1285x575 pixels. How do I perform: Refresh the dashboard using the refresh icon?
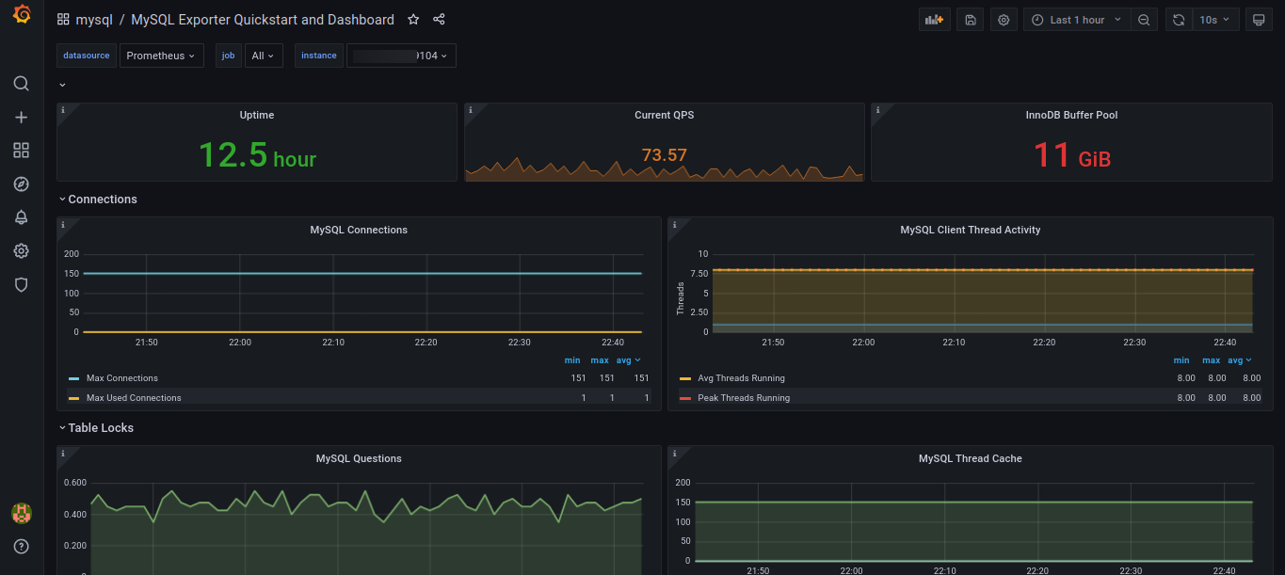click(1179, 19)
